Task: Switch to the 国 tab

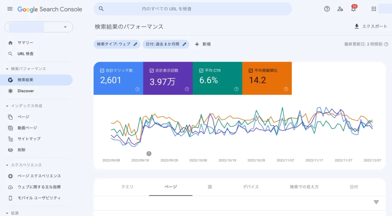Action: point(210,187)
